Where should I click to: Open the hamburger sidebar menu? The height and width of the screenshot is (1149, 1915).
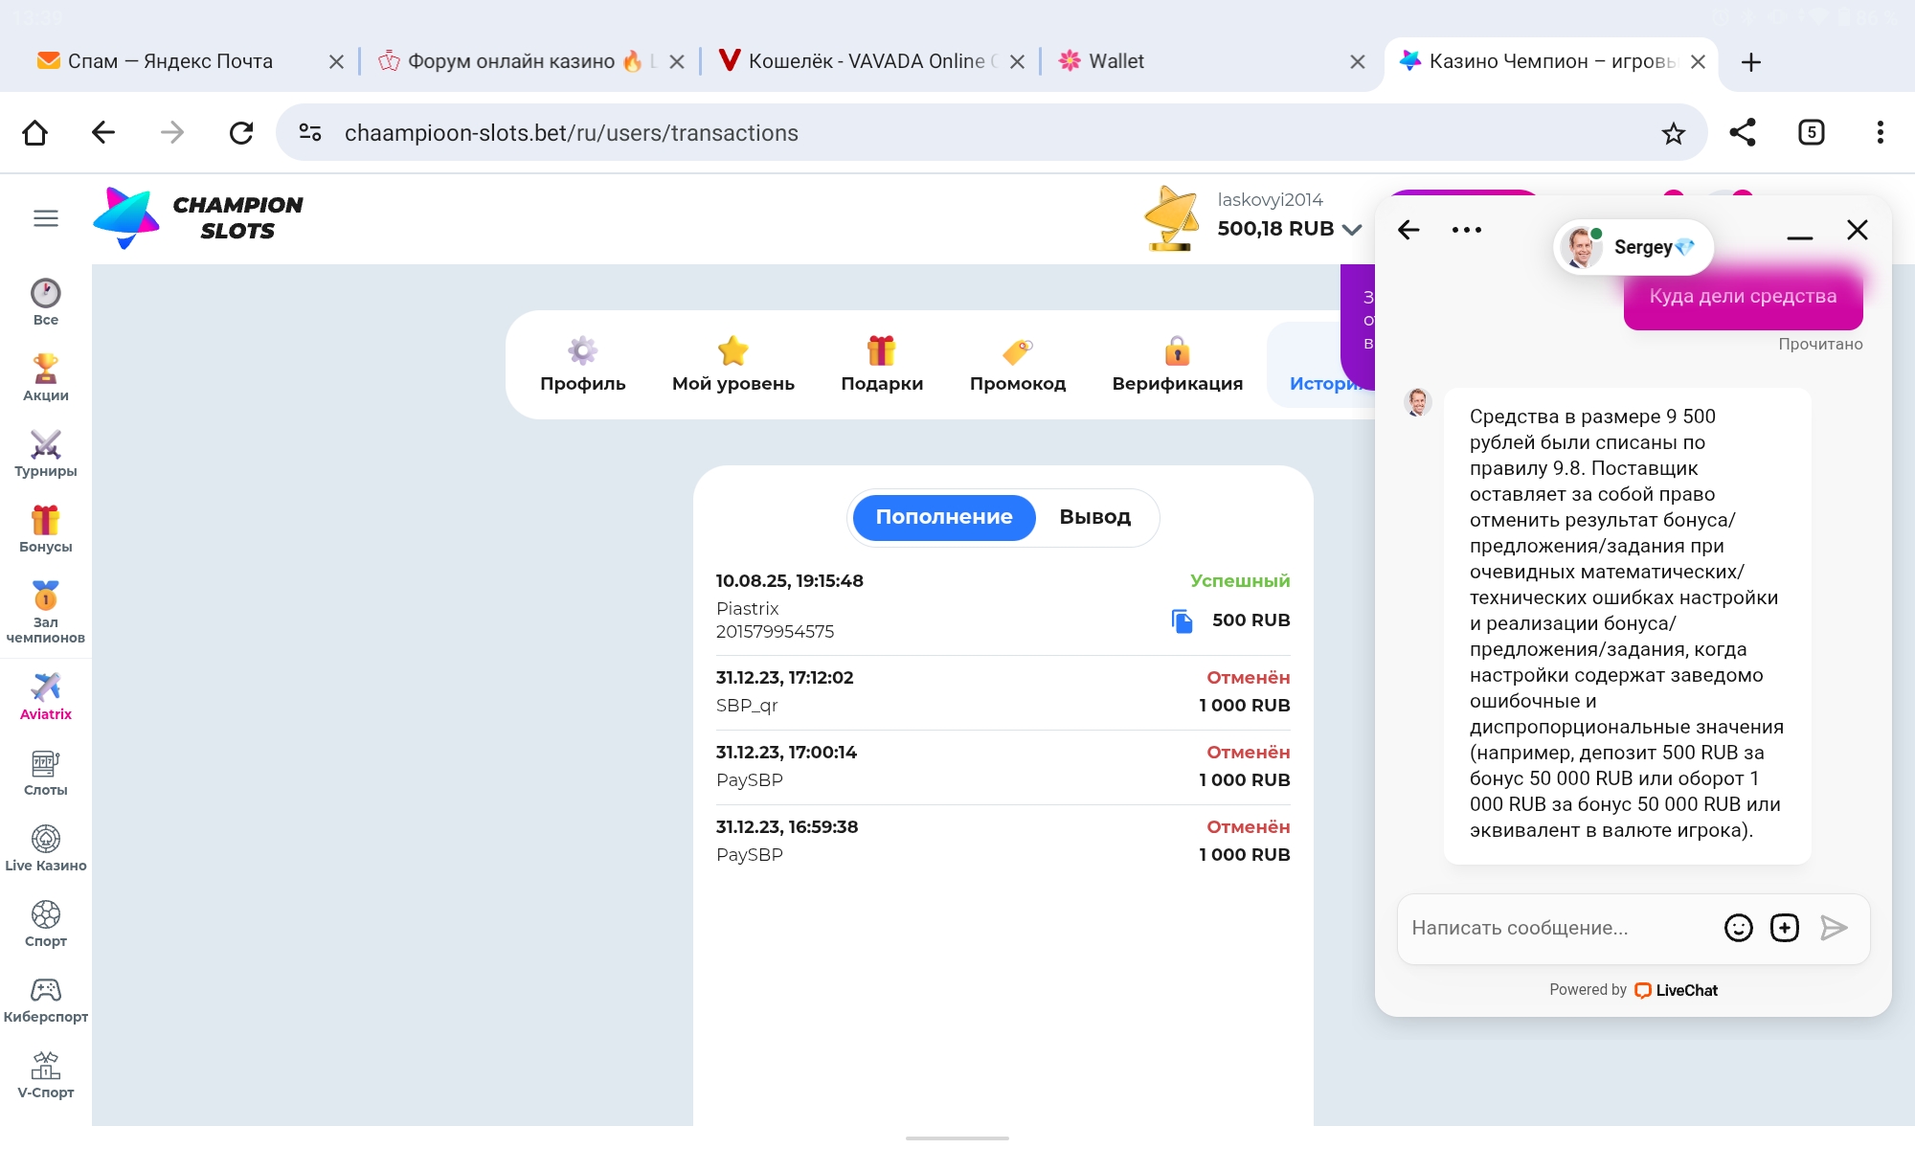point(45,218)
